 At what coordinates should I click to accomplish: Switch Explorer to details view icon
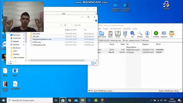click(93, 63)
